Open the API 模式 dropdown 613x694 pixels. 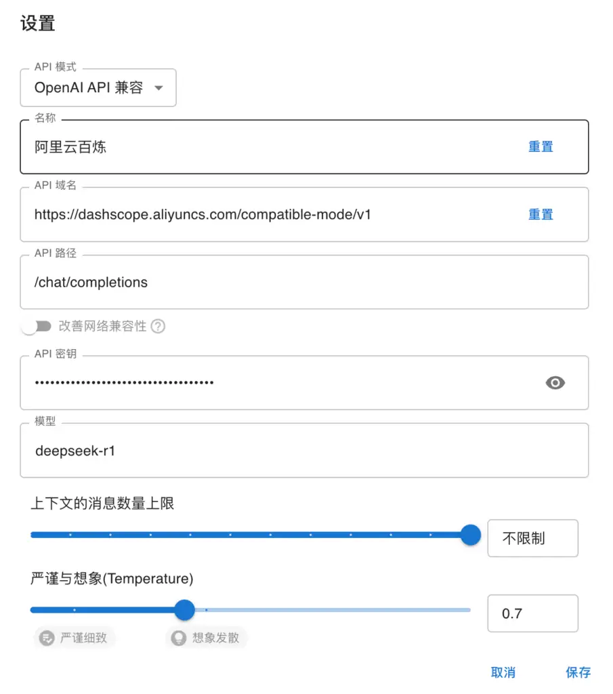click(98, 87)
